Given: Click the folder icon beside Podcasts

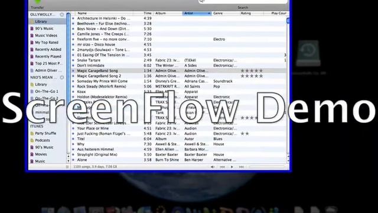Looking at the screenshot, I should [32, 140].
